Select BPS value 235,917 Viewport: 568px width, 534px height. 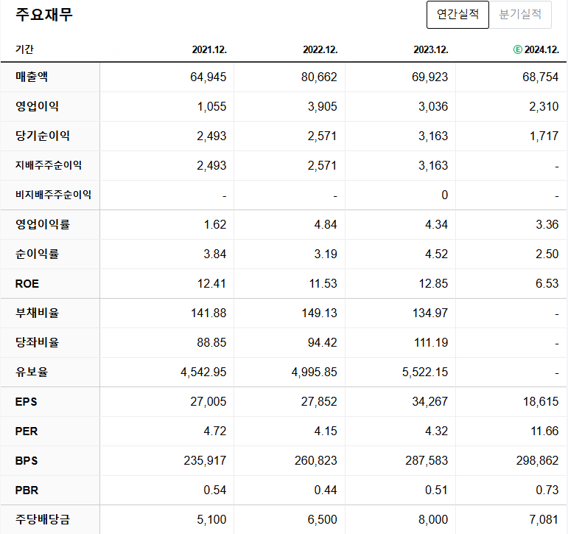click(205, 461)
